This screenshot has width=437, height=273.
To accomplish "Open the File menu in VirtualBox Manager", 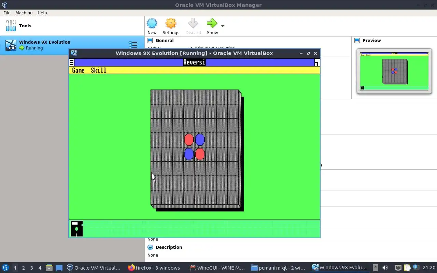I will pos(7,13).
